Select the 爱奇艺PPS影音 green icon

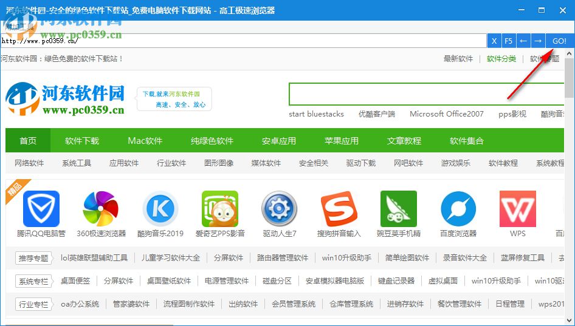coord(220,208)
